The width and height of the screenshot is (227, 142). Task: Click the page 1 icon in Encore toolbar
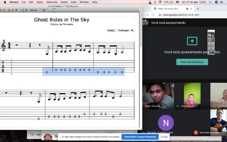54,10
